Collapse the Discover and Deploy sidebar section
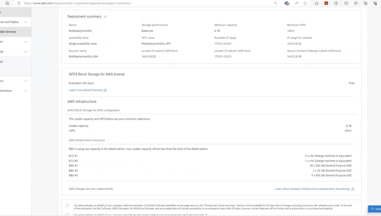Screen dimensions: 381x216 26,22
